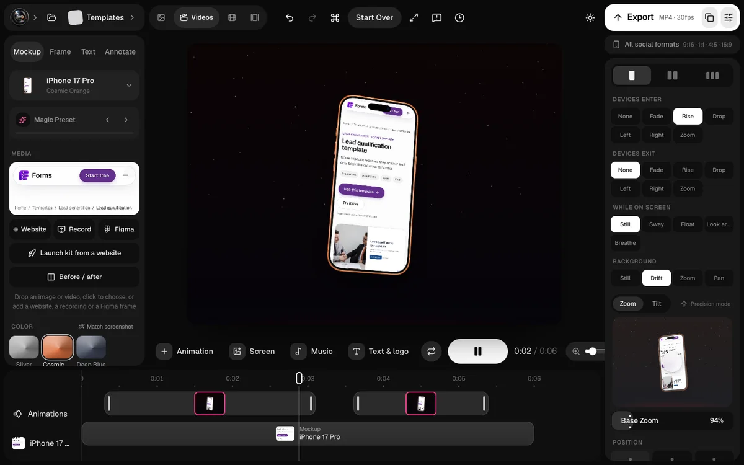Open export settings sliders icon
This screenshot has width=744, height=465.
[x=728, y=17]
